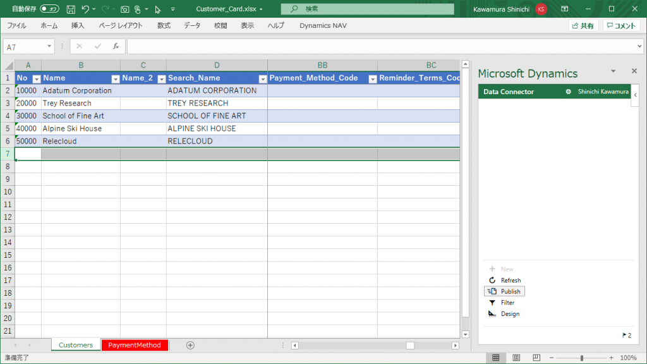Click the Refresh label in Dynamics pane
647x364 pixels.
coord(511,280)
